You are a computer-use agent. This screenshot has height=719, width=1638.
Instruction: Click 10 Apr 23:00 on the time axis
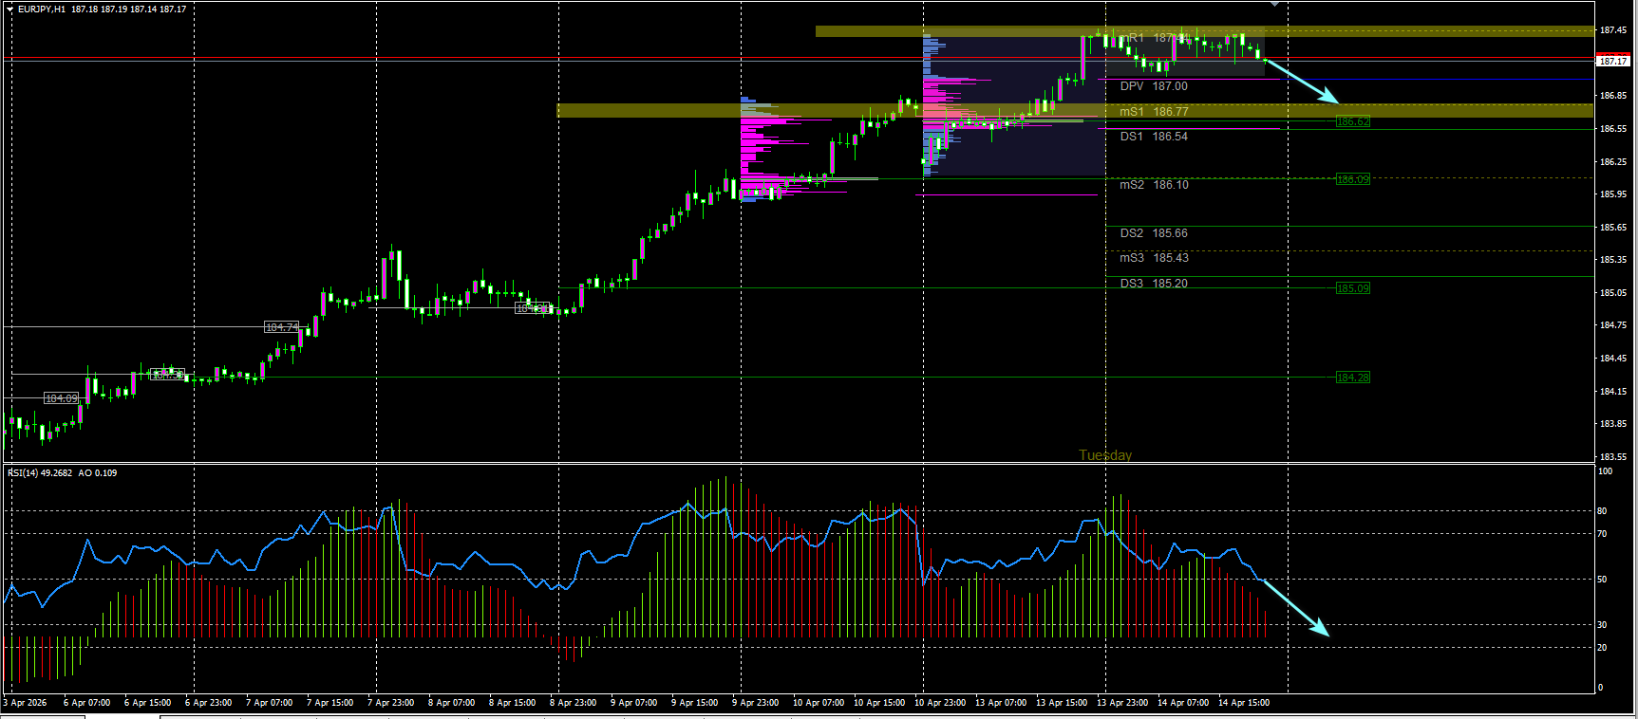940,703
